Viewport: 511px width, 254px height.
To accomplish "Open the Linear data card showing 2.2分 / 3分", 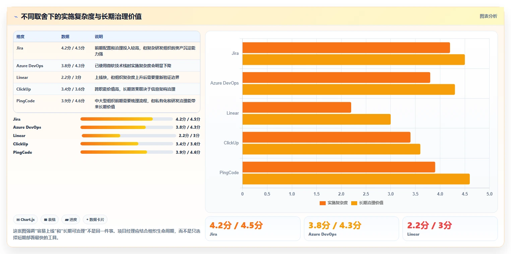I will coord(450,229).
